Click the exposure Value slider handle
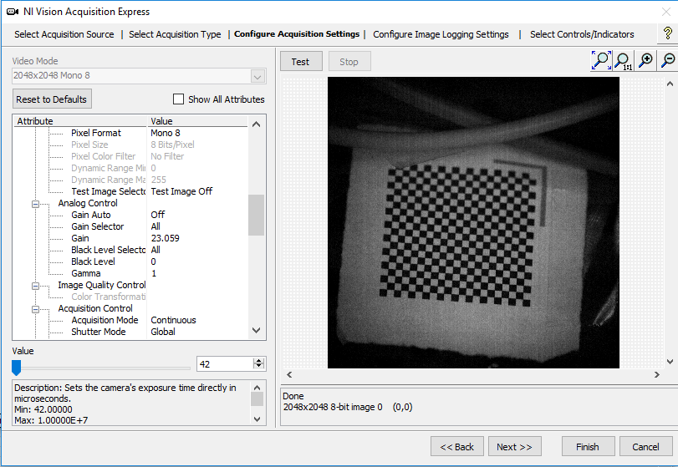The width and height of the screenshot is (678, 467). pos(17,368)
